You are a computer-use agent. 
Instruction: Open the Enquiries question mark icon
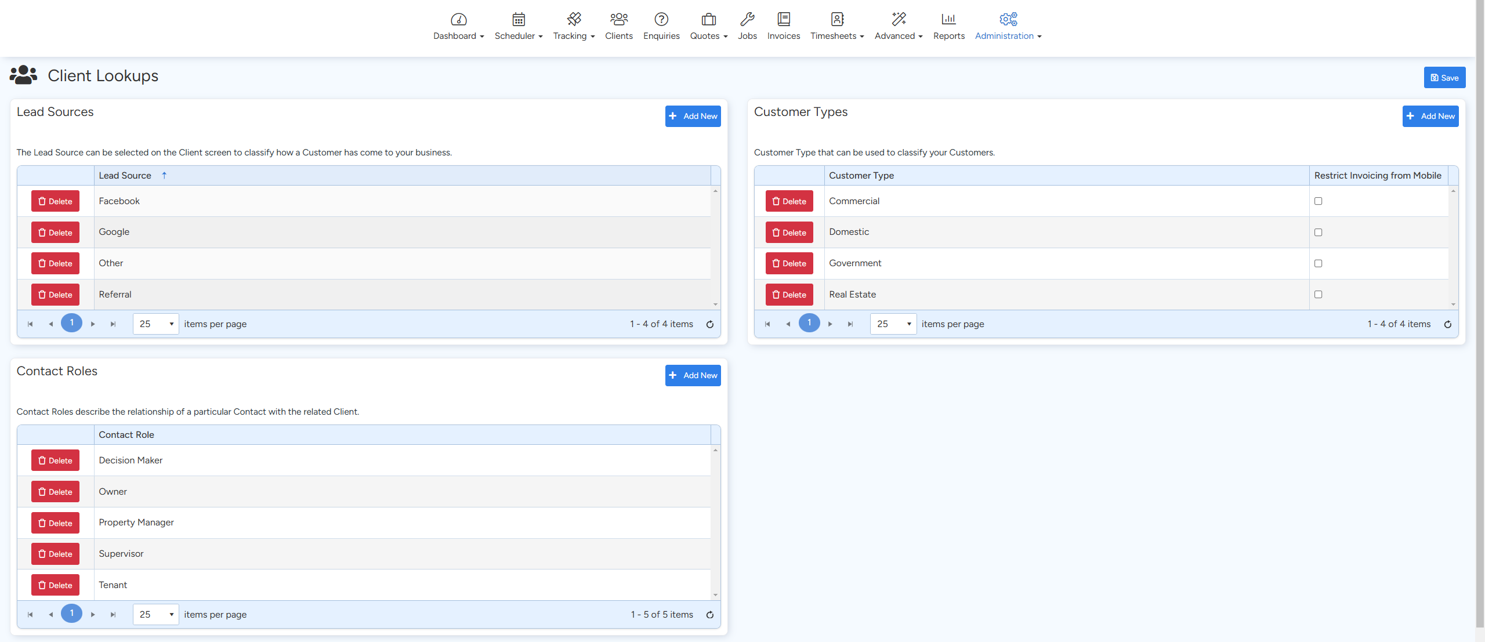coord(661,20)
